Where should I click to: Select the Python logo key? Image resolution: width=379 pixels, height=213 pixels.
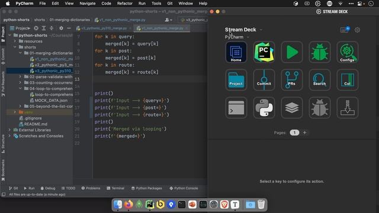(264, 108)
